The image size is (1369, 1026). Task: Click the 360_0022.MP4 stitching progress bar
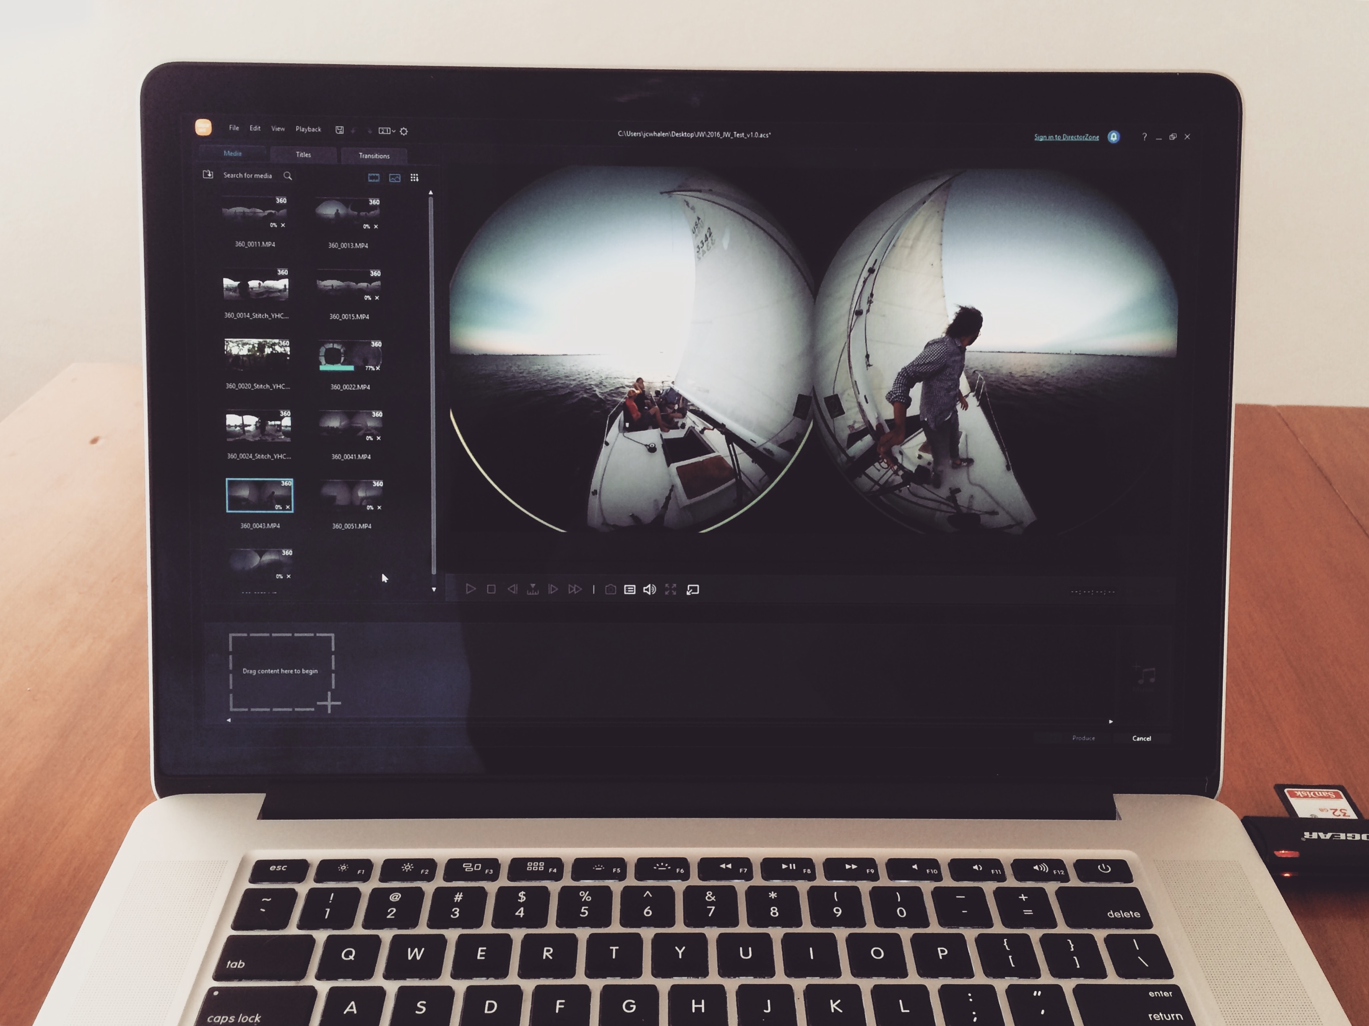point(337,368)
